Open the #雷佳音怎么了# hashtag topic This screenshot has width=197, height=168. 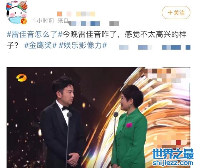coord(35,34)
